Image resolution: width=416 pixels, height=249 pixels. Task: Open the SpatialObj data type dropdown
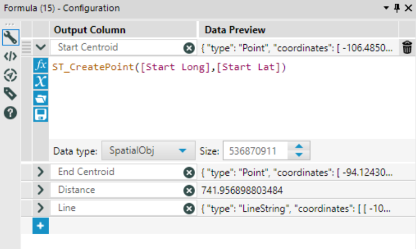[x=183, y=151]
